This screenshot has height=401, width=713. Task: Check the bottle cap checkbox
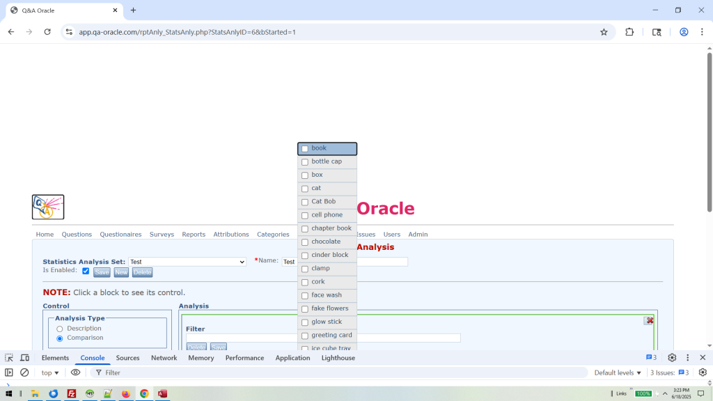(305, 162)
